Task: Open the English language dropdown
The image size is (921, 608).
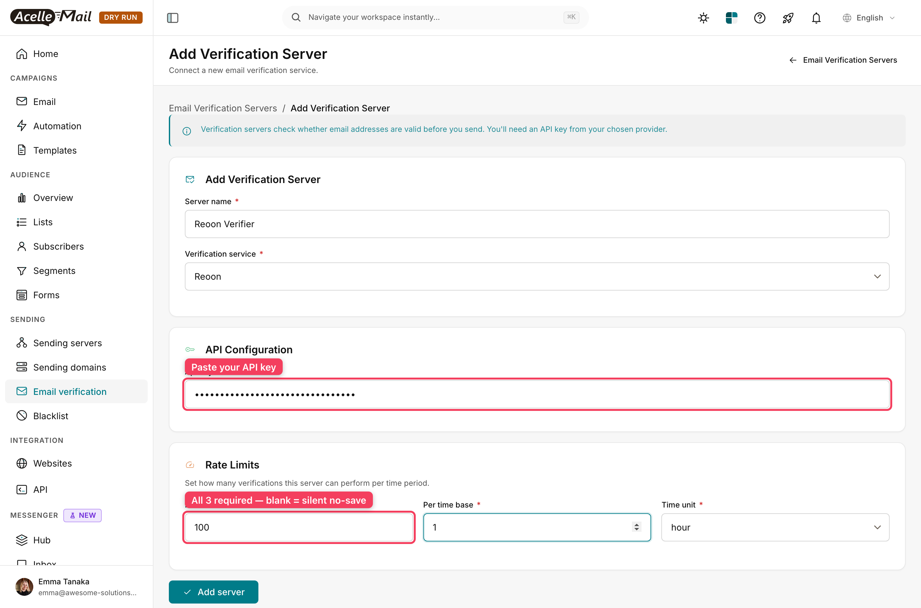Action: point(869,18)
